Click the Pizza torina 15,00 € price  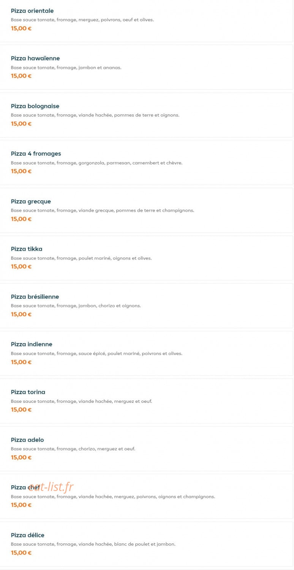point(21,410)
